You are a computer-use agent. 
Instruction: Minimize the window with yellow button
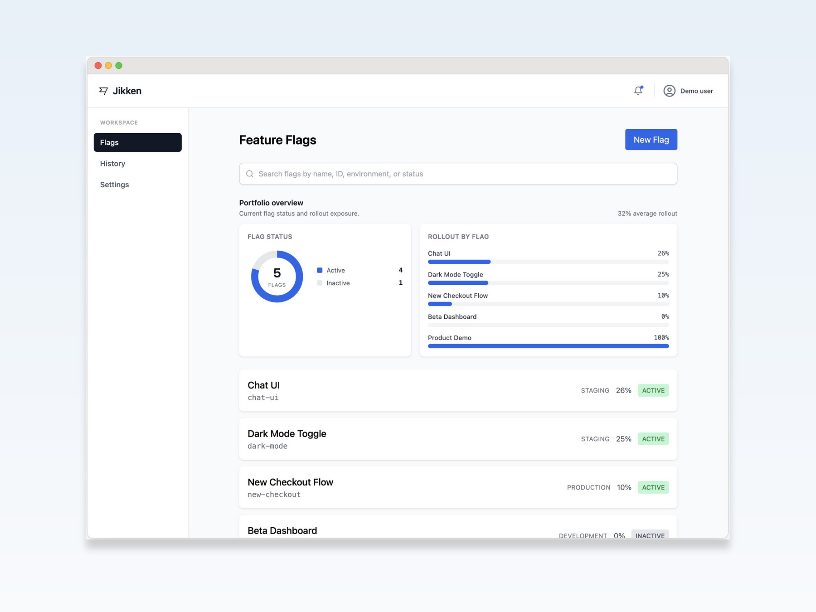(x=108, y=66)
